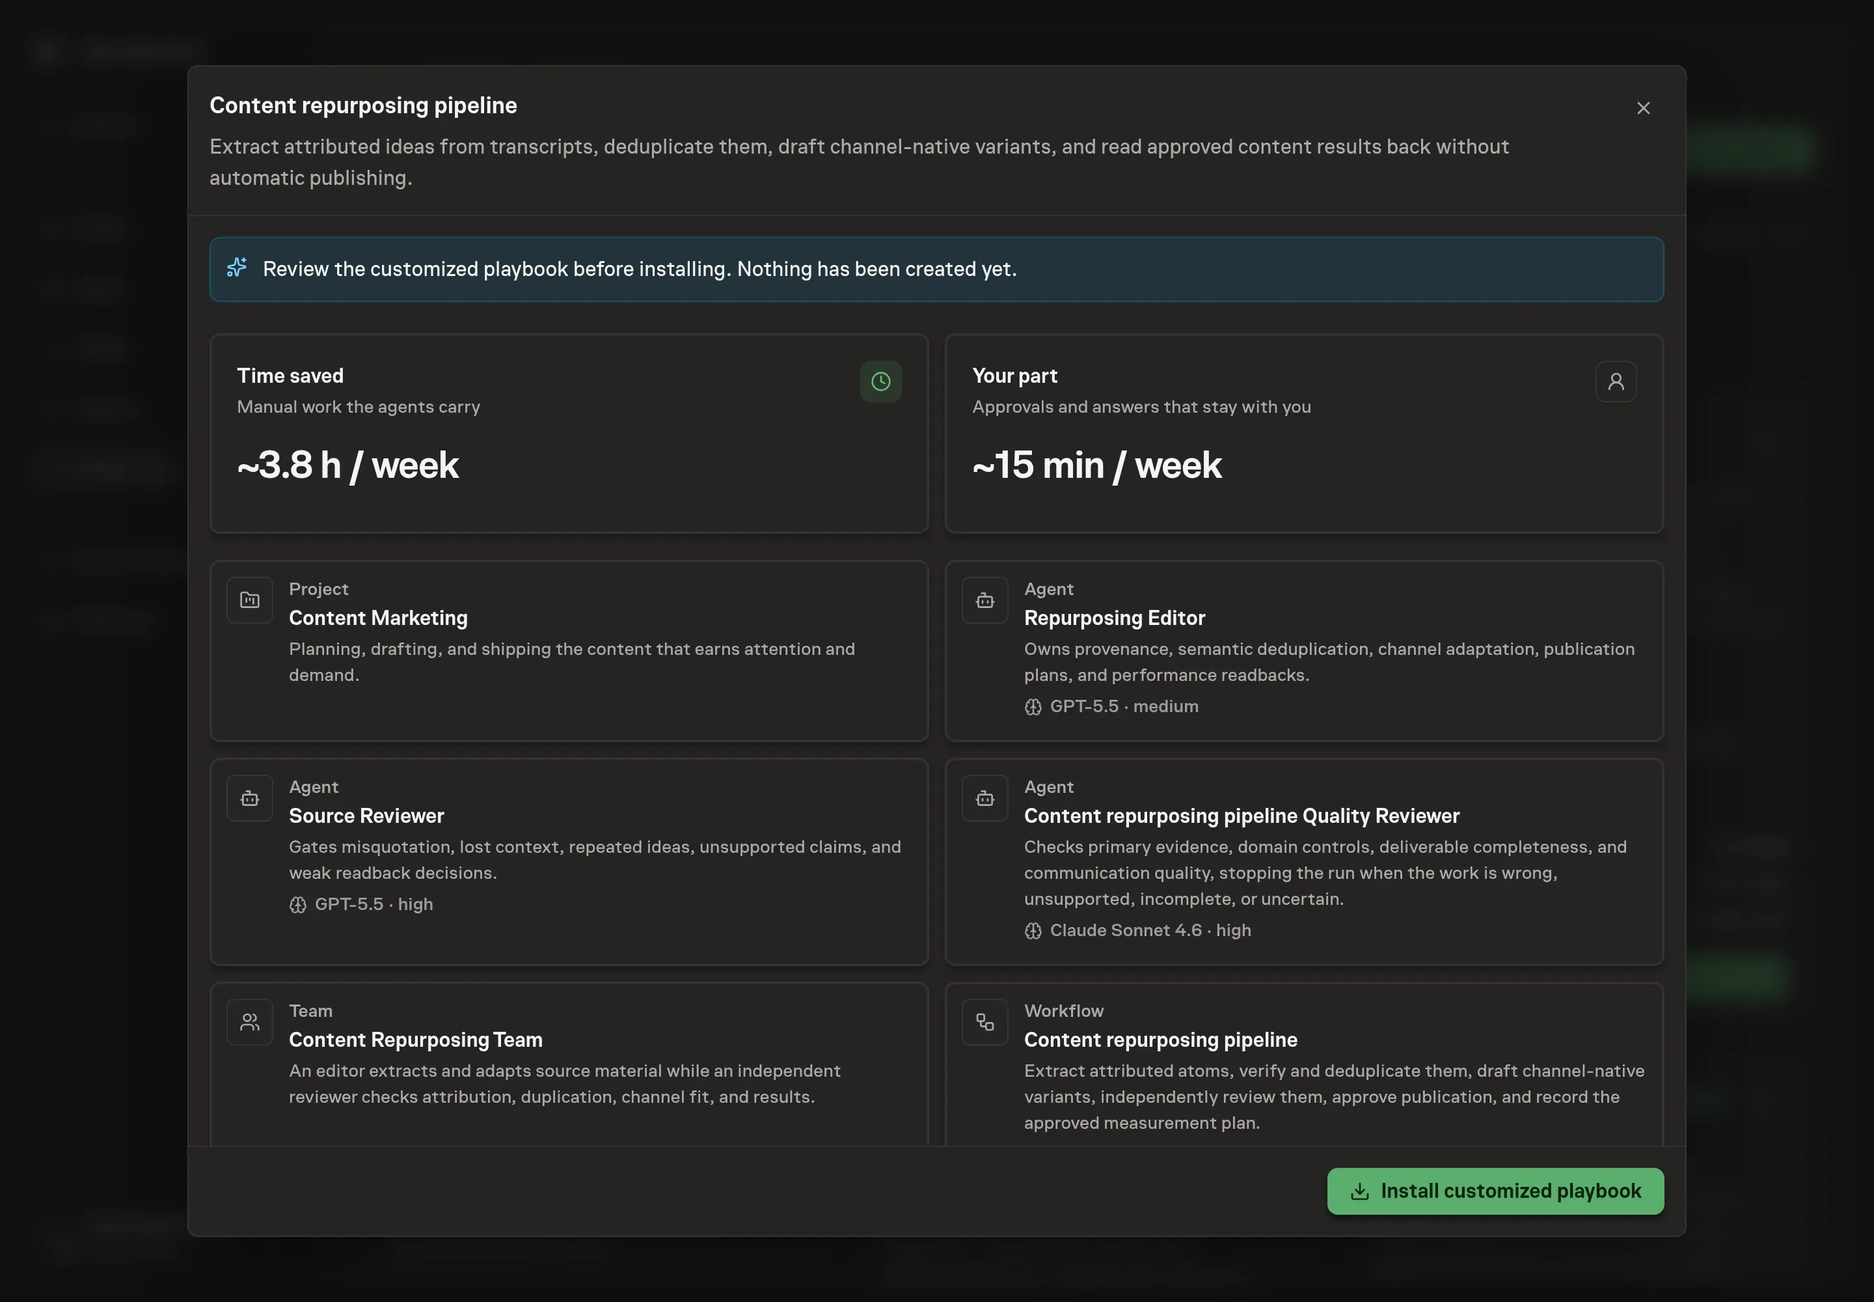Click the Time saved heading

pos(290,375)
